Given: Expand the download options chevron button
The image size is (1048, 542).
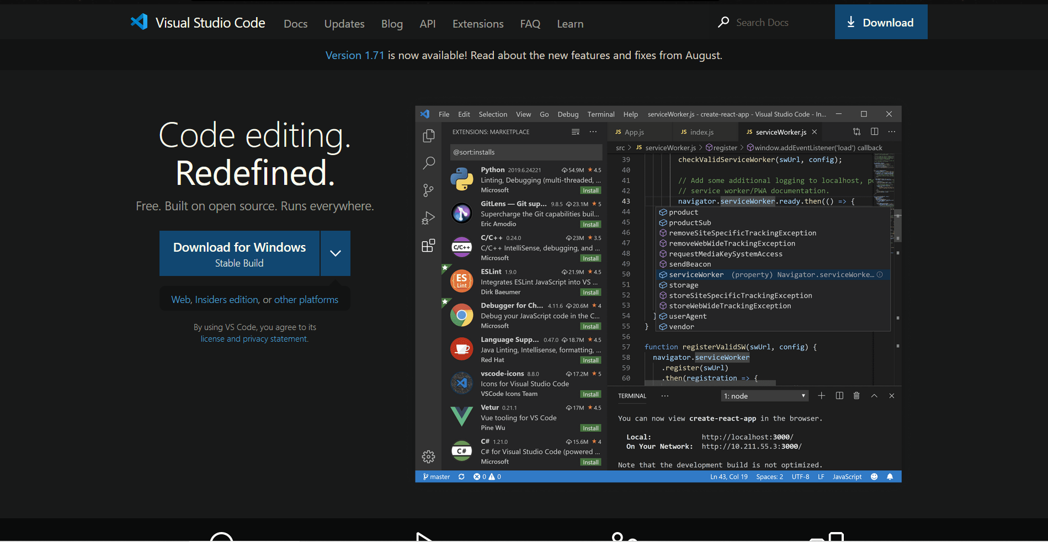Looking at the screenshot, I should pos(336,253).
